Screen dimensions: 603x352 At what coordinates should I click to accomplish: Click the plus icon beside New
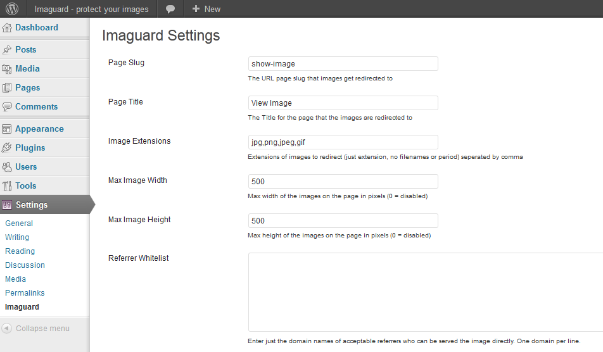click(196, 8)
